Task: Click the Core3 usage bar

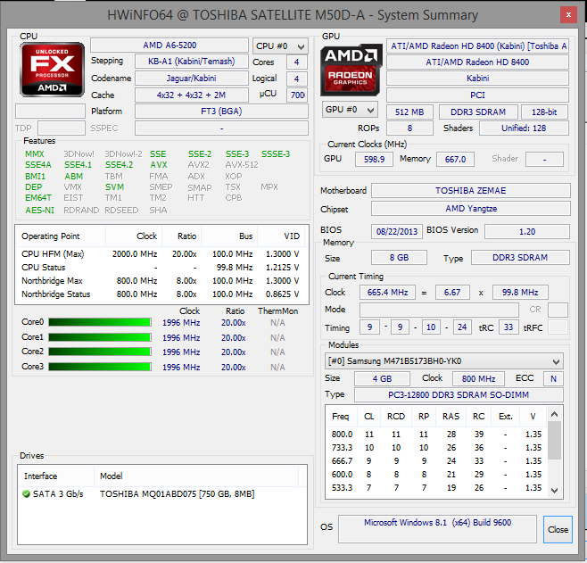Action: [100, 367]
